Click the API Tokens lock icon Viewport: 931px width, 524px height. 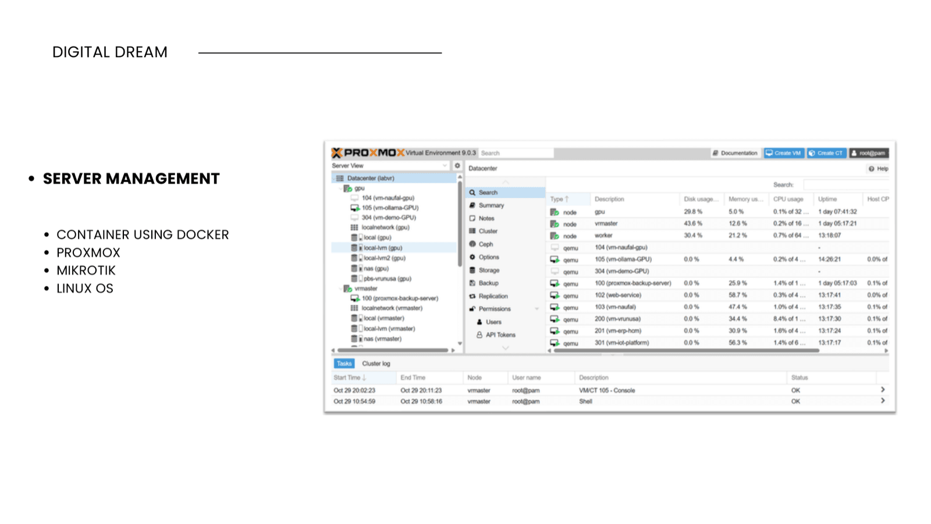click(479, 335)
